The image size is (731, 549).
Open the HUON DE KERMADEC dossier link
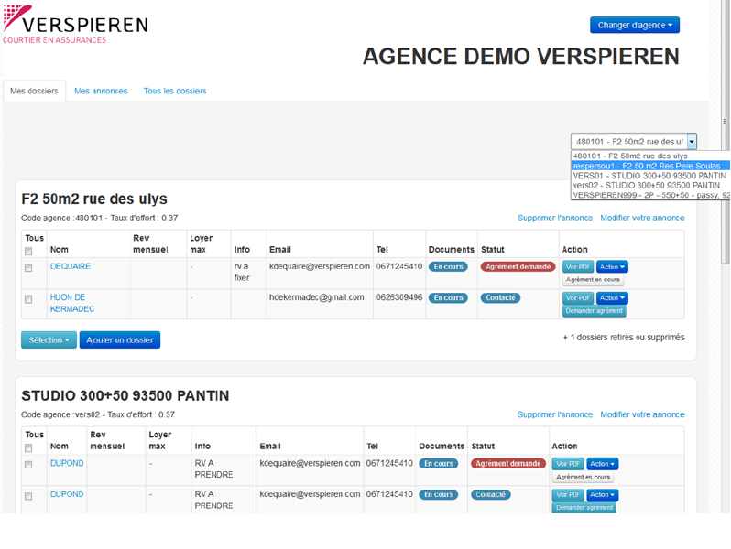point(72,303)
